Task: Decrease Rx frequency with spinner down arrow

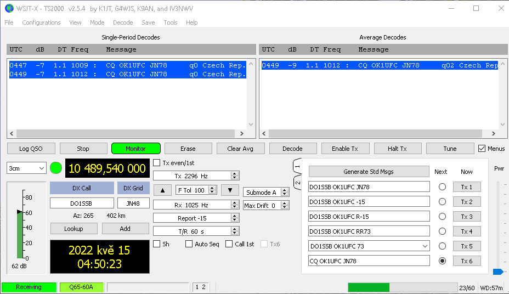Action: [x=235, y=207]
